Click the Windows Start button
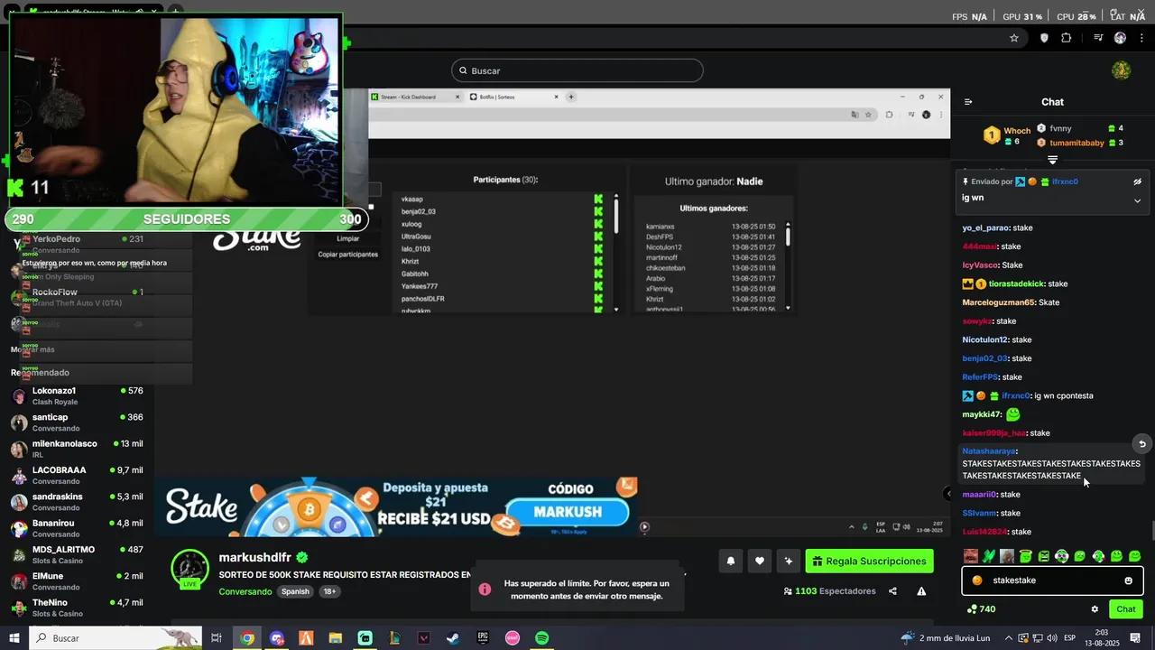1155x650 pixels. (x=14, y=638)
